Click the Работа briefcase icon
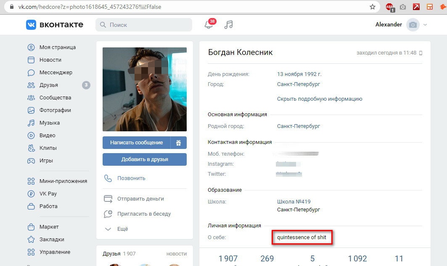Screen dimensions: 447x266 click(31, 206)
